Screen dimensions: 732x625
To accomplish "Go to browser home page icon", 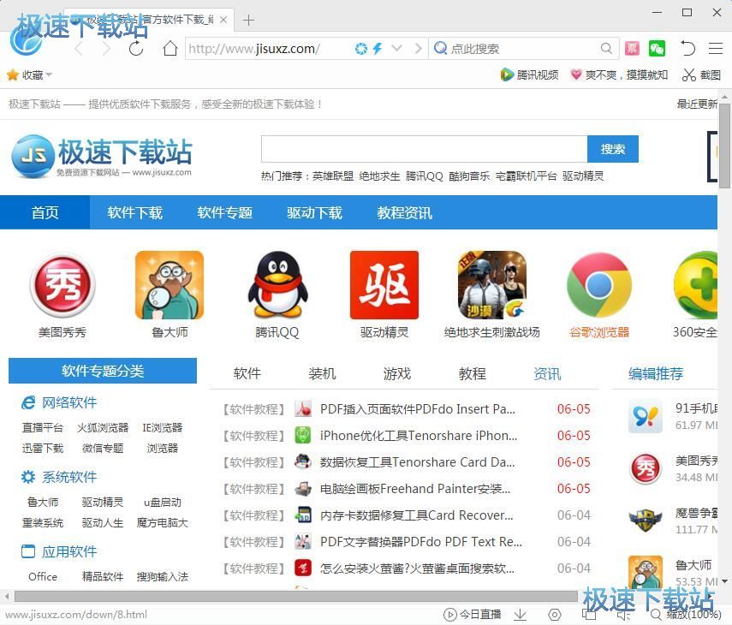I will click(170, 48).
